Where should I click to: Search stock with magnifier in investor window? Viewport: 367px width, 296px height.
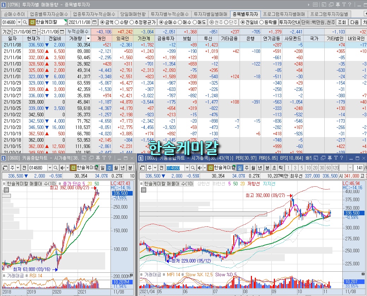[x=25, y=23]
